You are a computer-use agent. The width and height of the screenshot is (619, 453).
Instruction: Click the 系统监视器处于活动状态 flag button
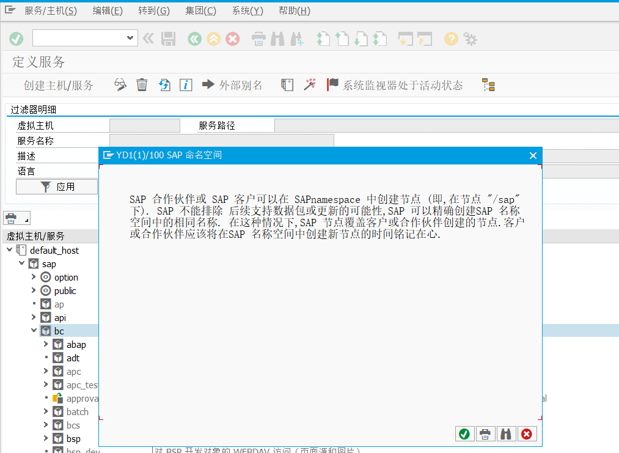pos(395,85)
